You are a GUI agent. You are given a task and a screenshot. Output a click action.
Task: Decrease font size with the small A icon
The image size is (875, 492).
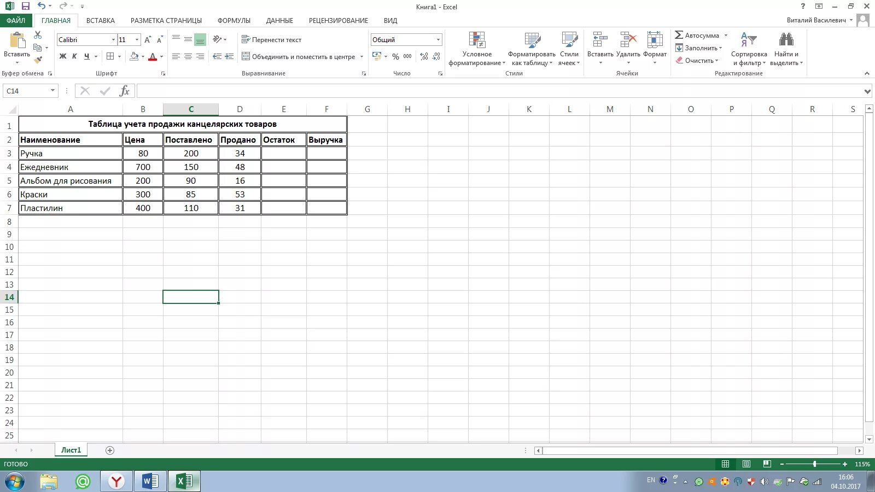pos(160,39)
